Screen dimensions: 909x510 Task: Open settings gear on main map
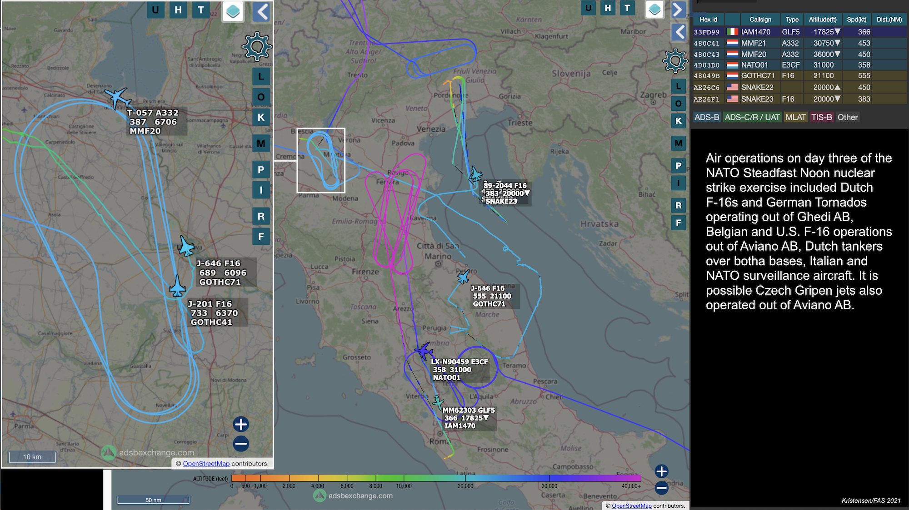pyautogui.click(x=675, y=60)
